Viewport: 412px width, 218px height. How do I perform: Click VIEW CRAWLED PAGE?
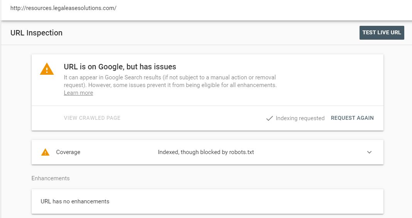tap(92, 118)
